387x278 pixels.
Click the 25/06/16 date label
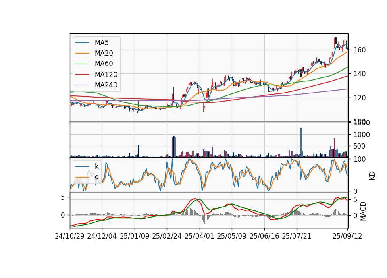264,237
